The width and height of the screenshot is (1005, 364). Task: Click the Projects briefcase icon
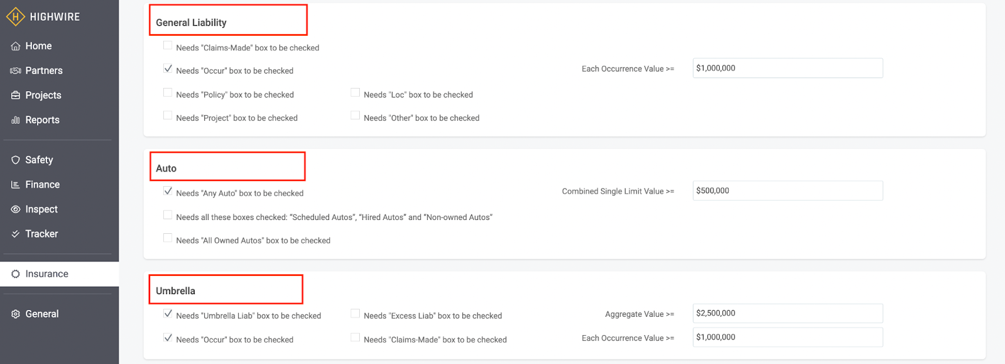16,96
